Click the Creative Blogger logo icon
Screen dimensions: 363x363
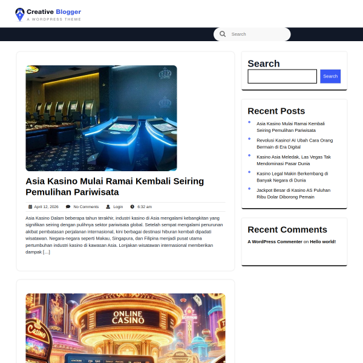20,13
